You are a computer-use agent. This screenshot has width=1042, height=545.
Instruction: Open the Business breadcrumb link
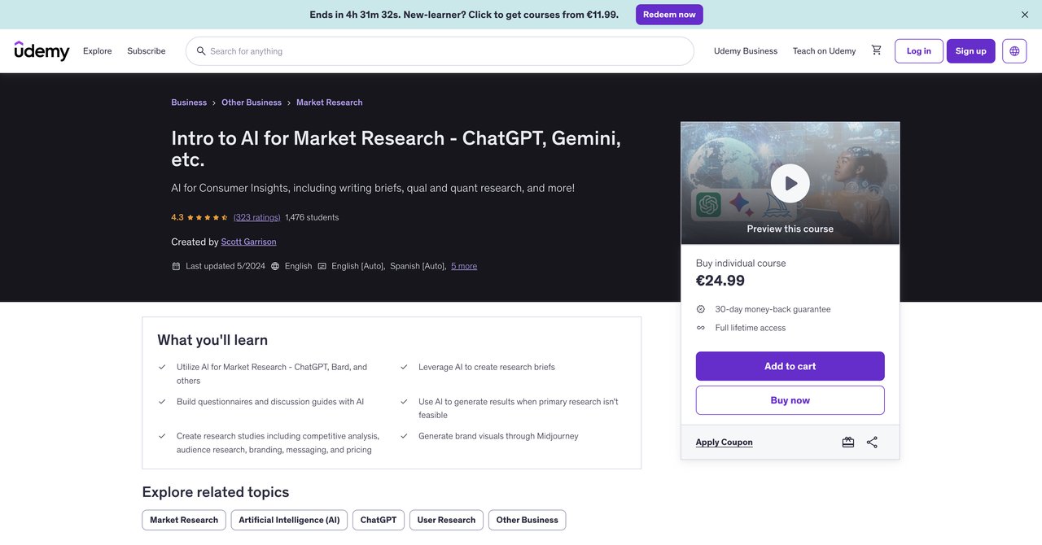tap(189, 102)
